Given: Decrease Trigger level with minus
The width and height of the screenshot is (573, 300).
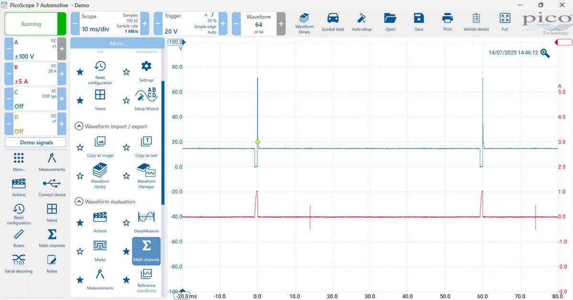Looking at the screenshot, I should coord(159,23).
